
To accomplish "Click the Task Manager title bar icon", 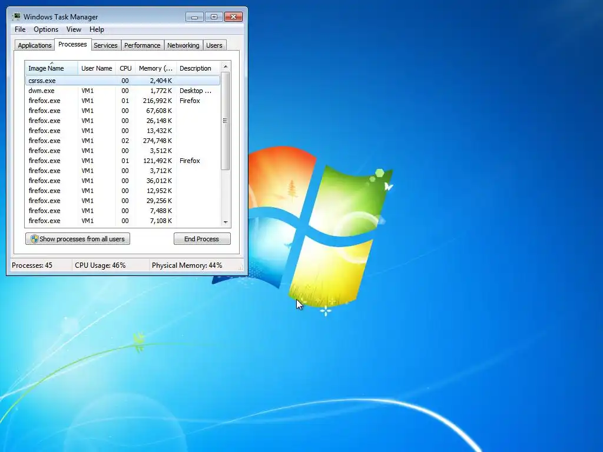I will click(x=16, y=16).
